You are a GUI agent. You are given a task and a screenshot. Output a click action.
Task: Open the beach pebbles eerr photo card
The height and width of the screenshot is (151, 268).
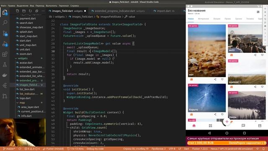coord(207,51)
